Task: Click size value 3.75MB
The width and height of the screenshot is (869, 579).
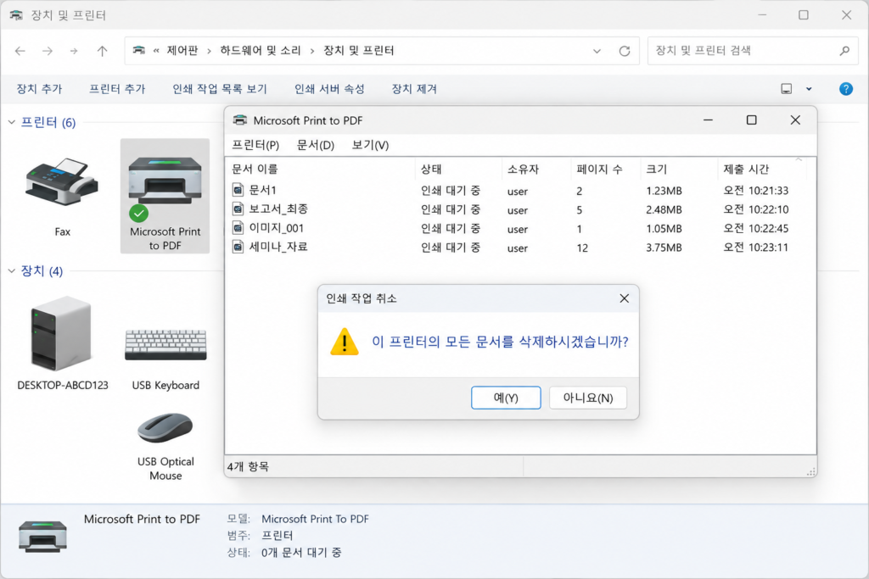Action: (x=664, y=248)
